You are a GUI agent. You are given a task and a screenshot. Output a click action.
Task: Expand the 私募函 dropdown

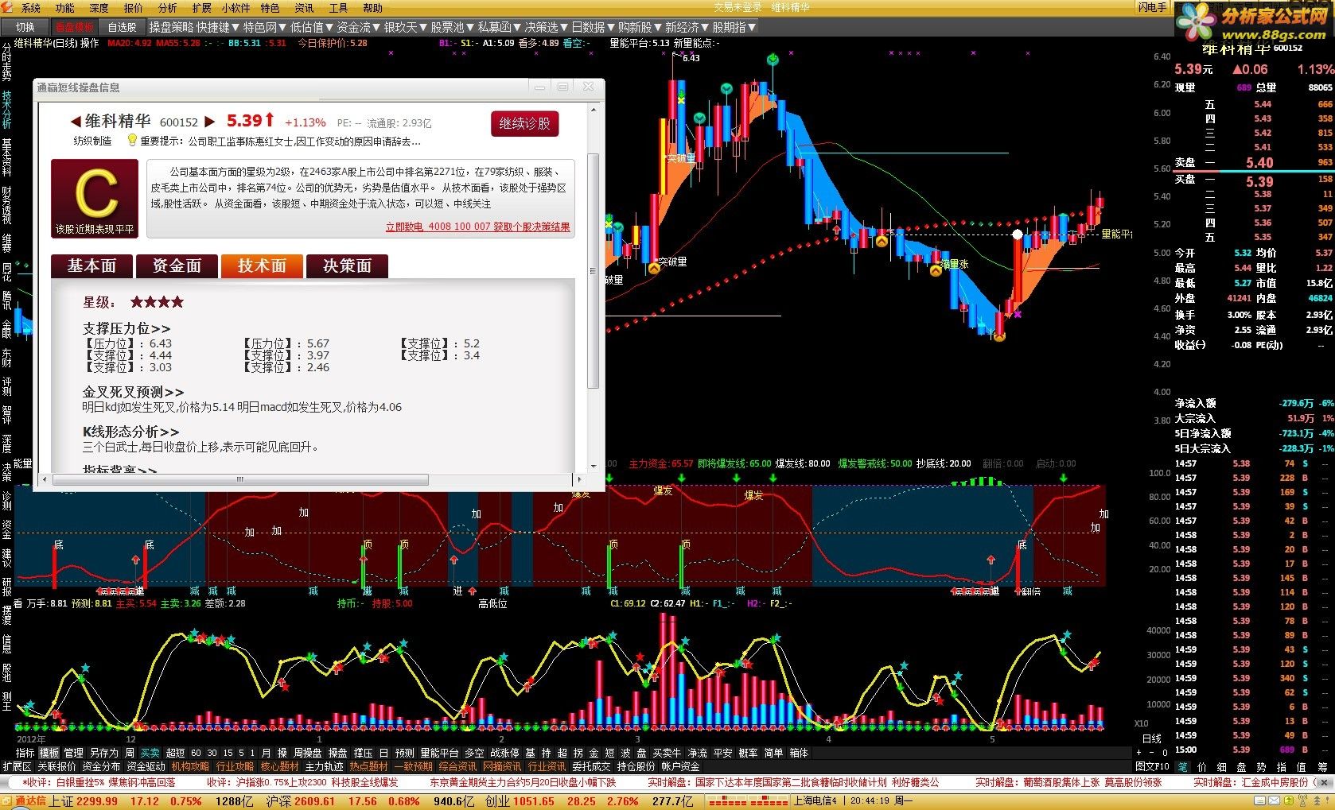coord(499,27)
